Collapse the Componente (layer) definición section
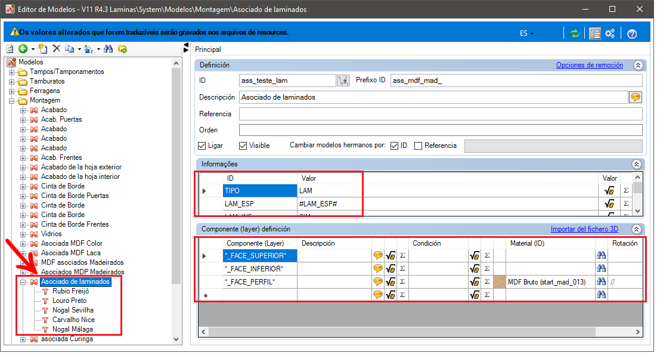The width and height of the screenshot is (660, 362). pyautogui.click(x=636, y=230)
